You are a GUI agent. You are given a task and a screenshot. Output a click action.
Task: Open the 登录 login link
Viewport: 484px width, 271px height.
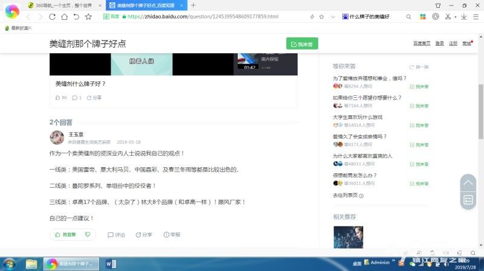pyautogui.click(x=440, y=43)
